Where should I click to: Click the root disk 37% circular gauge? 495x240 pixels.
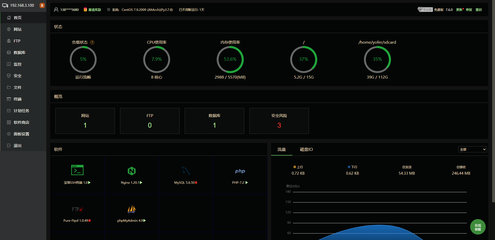click(304, 59)
